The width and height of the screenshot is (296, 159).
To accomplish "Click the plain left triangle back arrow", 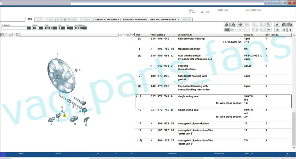I will (x=290, y=30).
